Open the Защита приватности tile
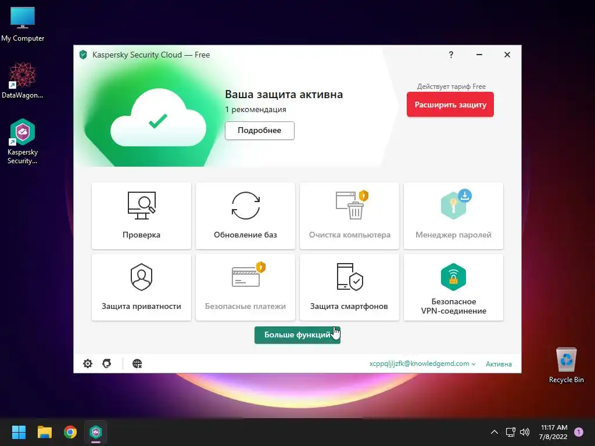Viewport: 595px width, 446px height. (x=141, y=287)
